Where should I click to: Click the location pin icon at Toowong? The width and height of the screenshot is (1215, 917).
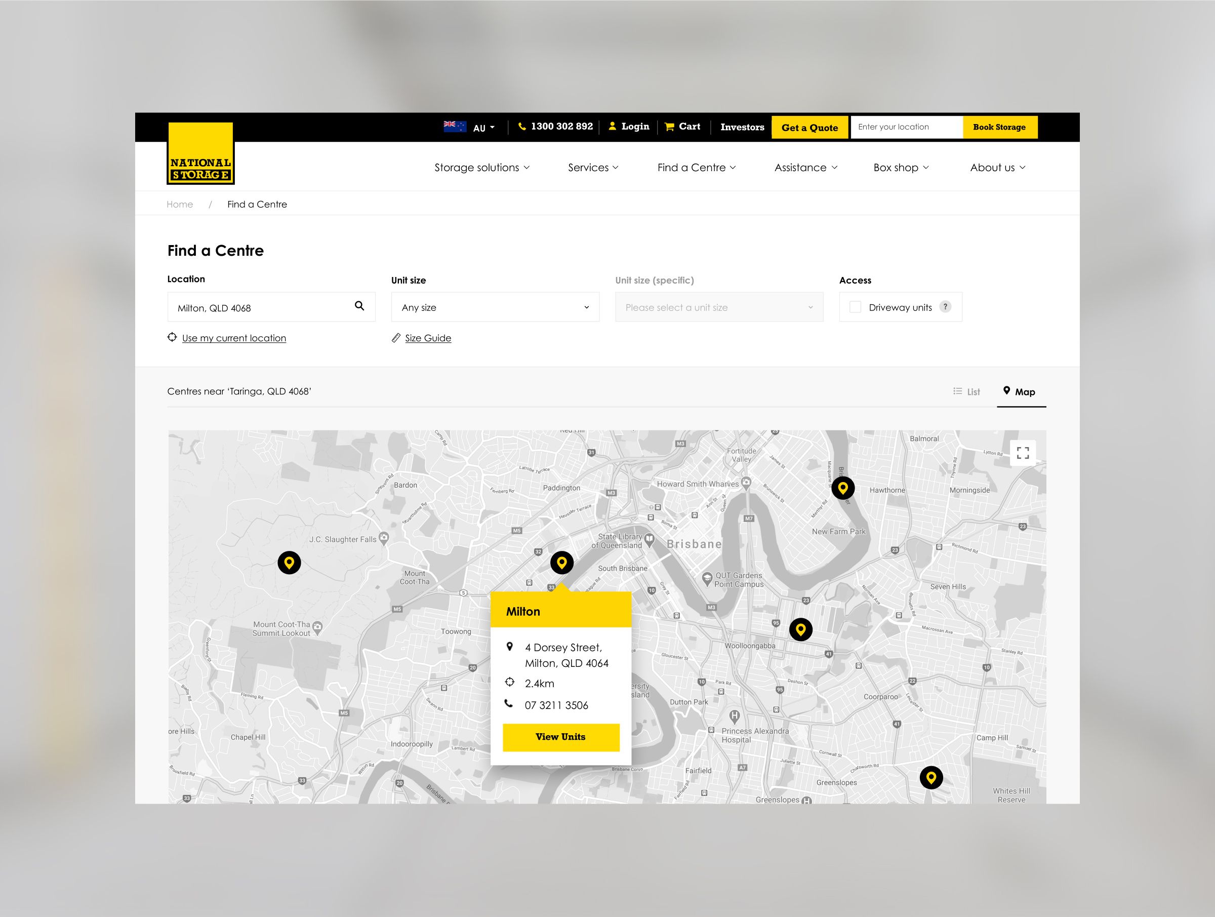(x=289, y=564)
